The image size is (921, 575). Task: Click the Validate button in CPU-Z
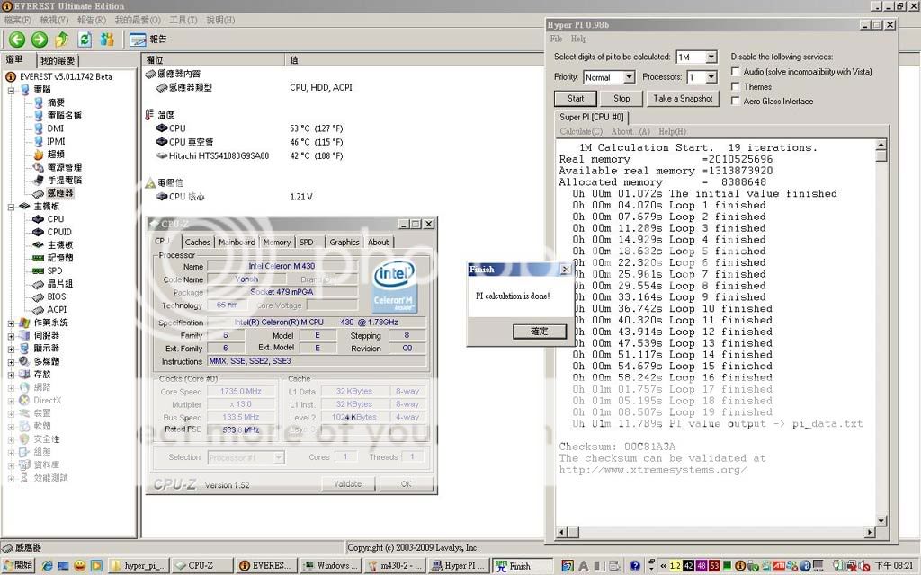coord(348,484)
